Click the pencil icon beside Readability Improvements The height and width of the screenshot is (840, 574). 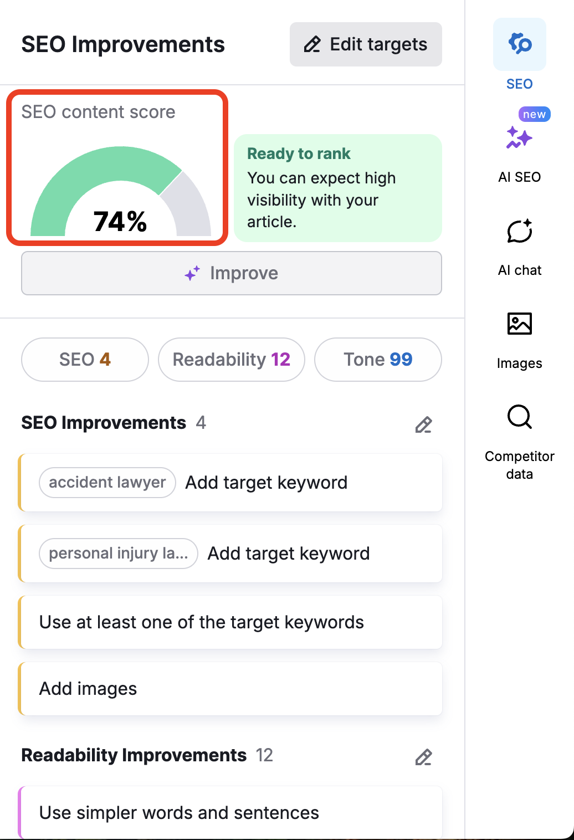point(423,757)
